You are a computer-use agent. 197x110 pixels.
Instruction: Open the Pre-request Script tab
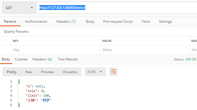(x=118, y=22)
